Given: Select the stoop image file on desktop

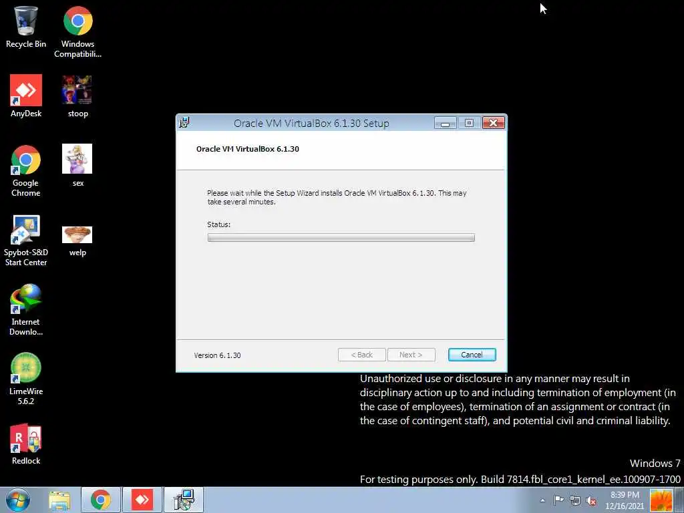Looking at the screenshot, I should (x=77, y=96).
